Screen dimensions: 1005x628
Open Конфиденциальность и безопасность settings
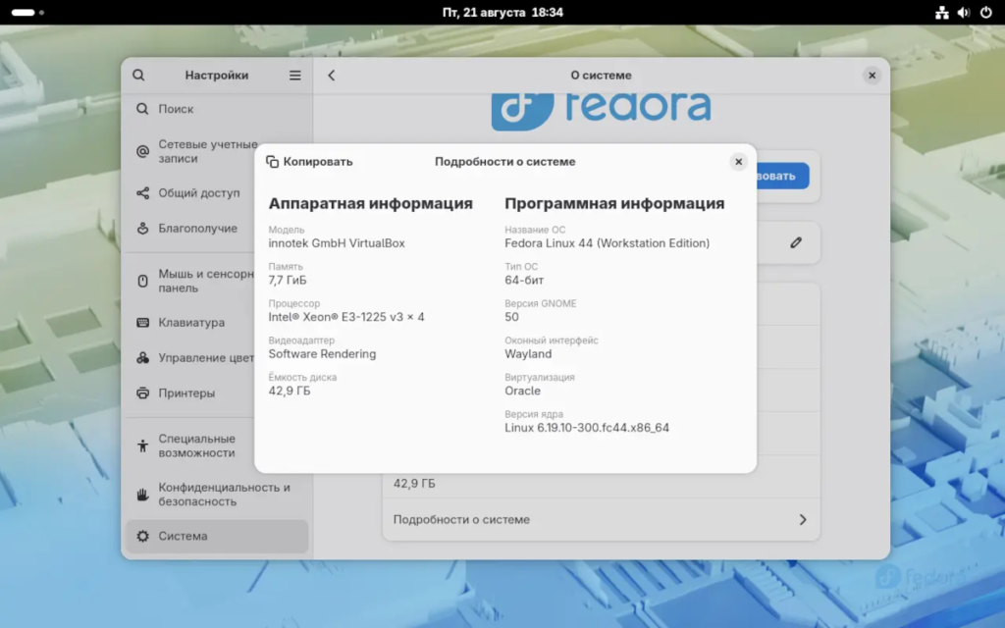[x=217, y=495]
